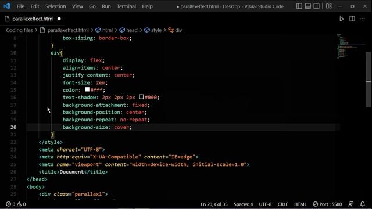This screenshot has width=372, height=209.
Task: Click Spaces: 4 indentation setting
Action: tap(243, 204)
